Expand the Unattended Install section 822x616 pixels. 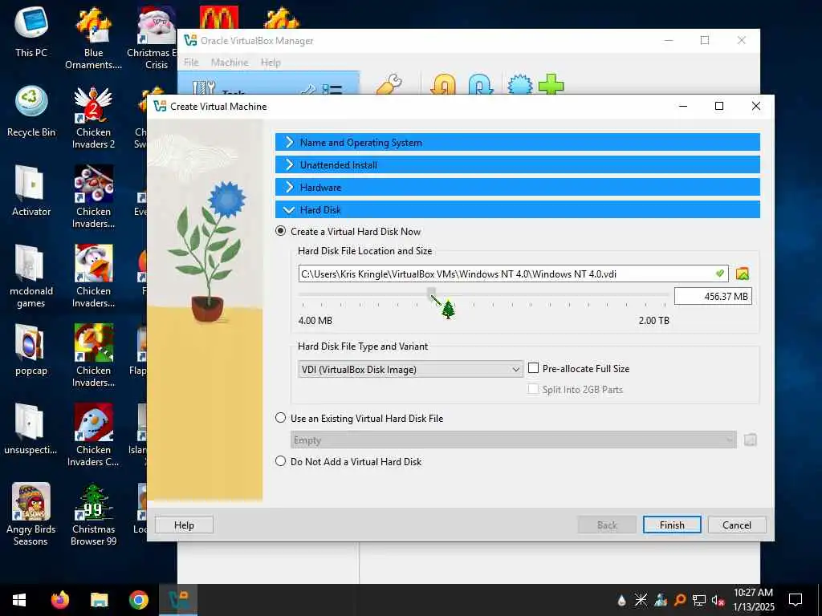pos(518,164)
